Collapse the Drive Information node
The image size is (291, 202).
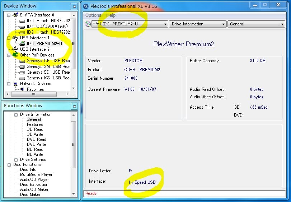tap(16, 115)
